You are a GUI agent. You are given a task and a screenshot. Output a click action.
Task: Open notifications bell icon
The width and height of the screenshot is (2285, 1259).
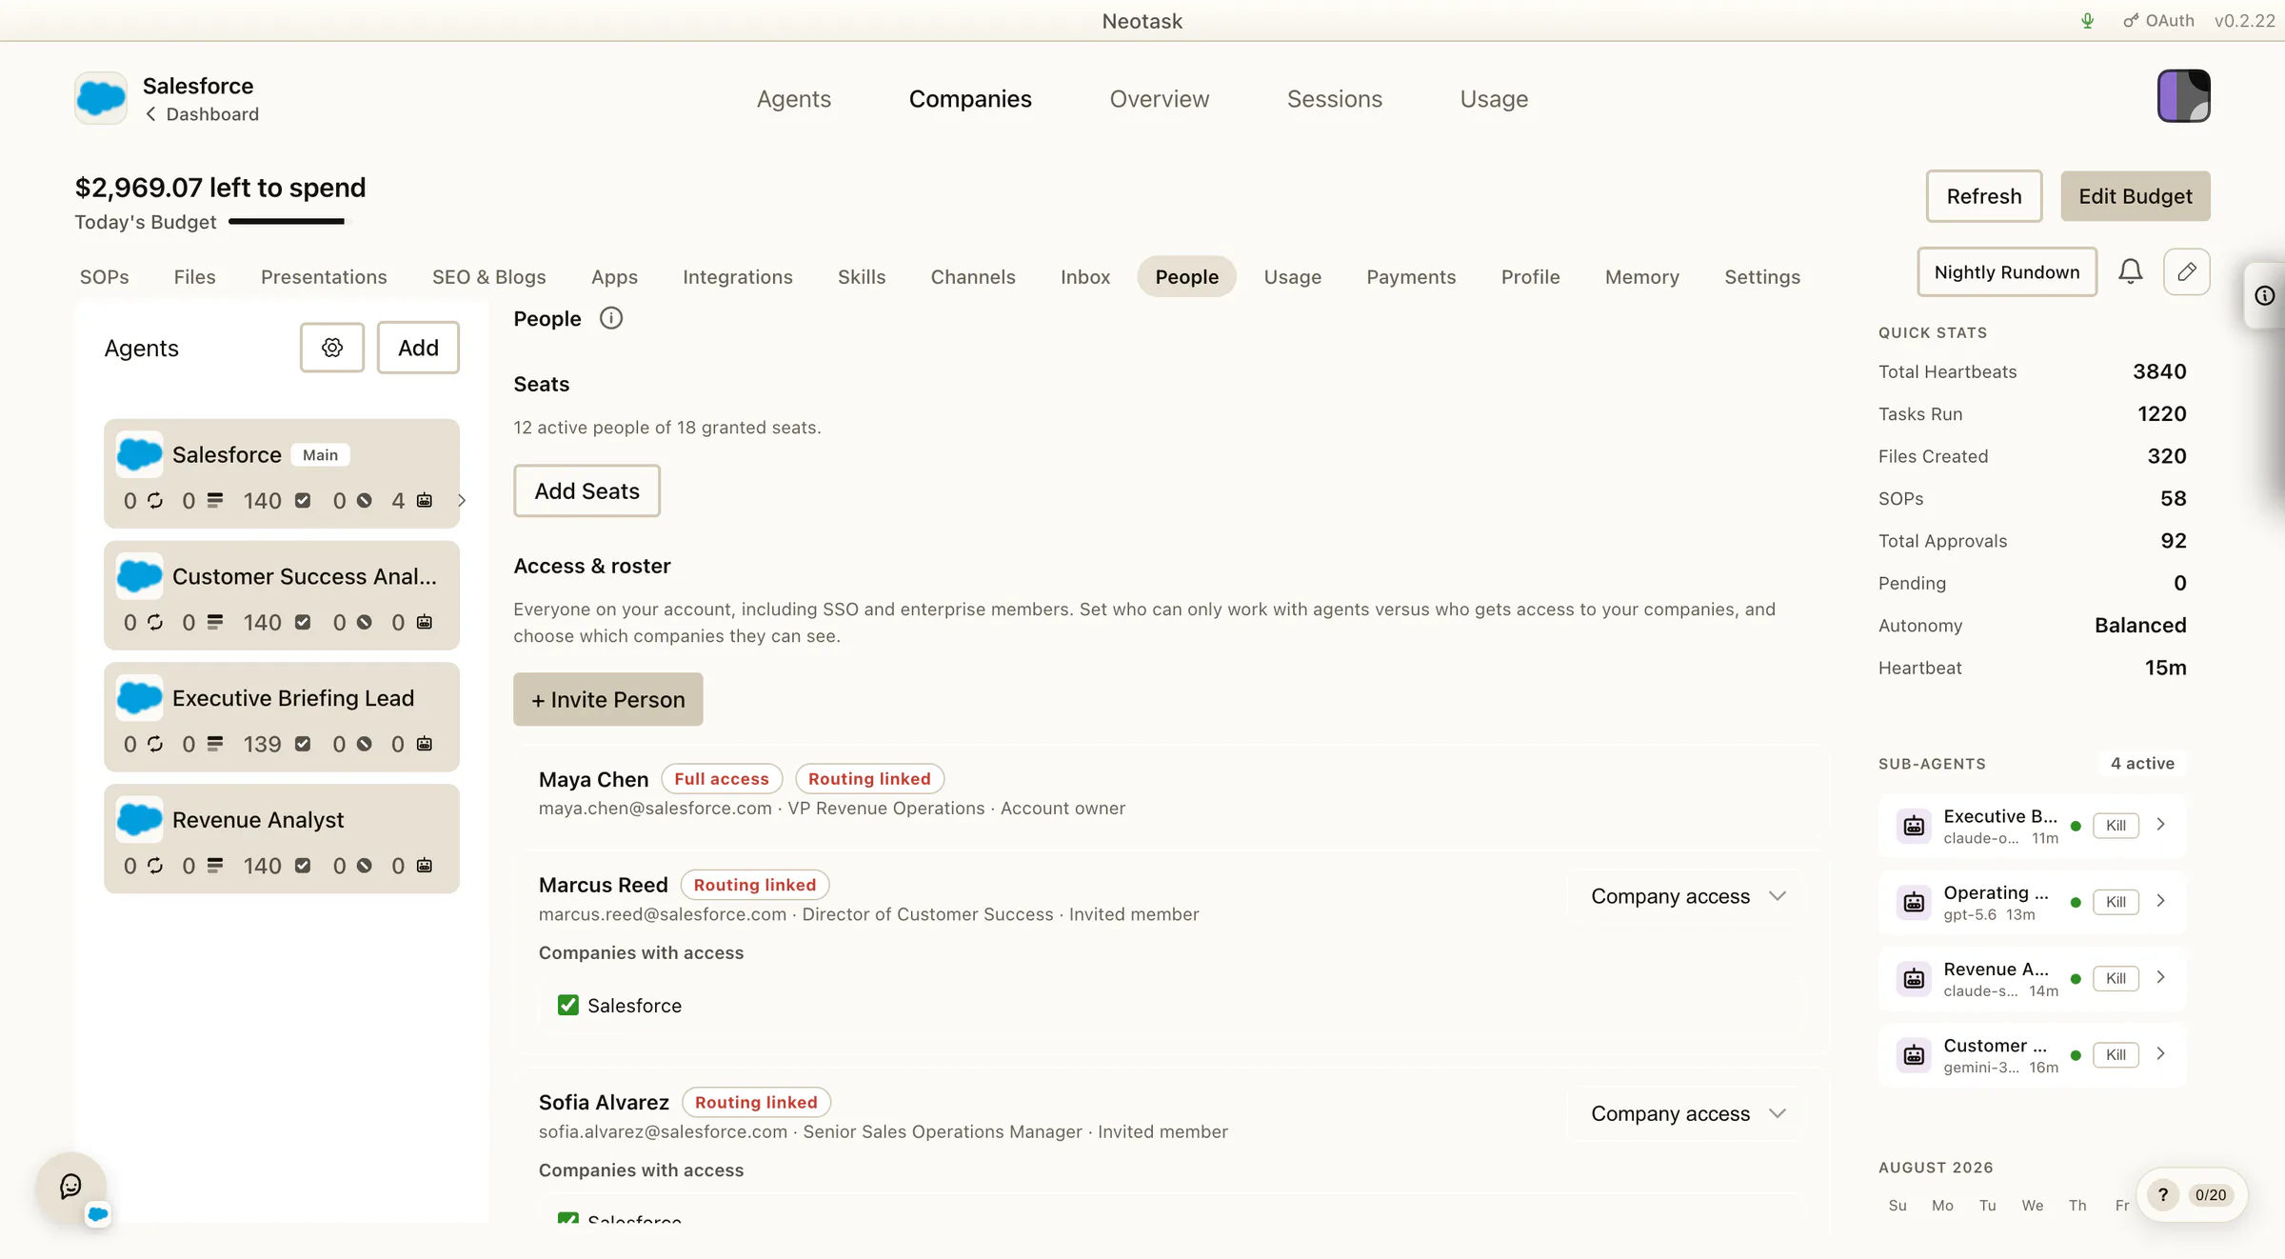[2131, 272]
